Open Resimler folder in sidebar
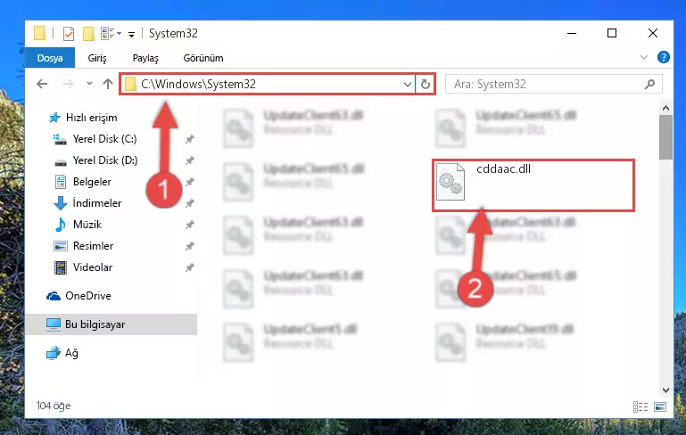This screenshot has height=435, width=686. click(93, 246)
